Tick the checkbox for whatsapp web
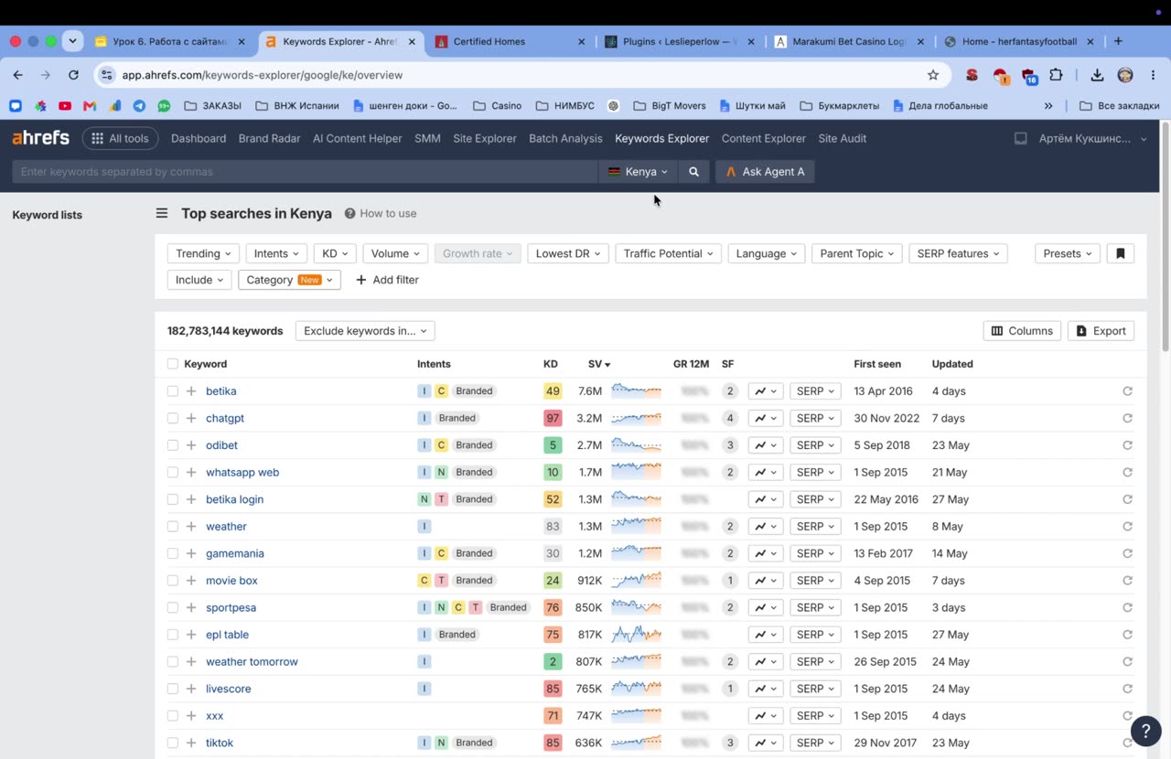This screenshot has height=759, width=1171. point(173,473)
